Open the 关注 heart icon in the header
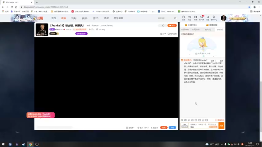The width and height of the screenshot is (262, 147). (x=190, y=18)
